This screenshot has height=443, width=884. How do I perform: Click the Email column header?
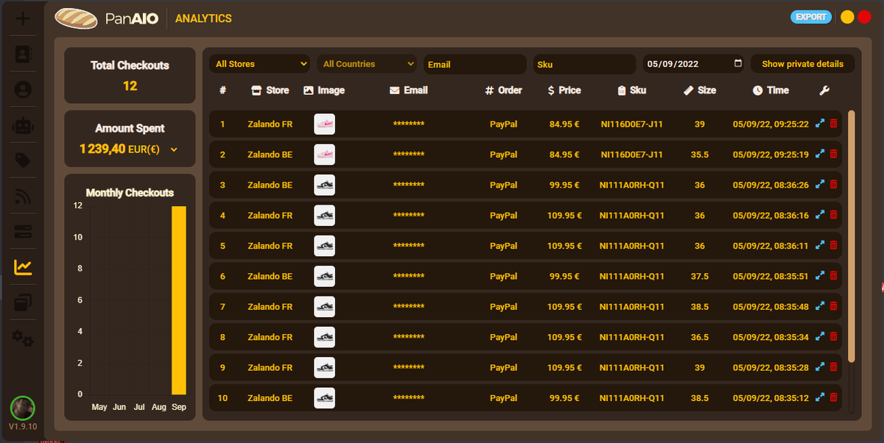coord(409,91)
